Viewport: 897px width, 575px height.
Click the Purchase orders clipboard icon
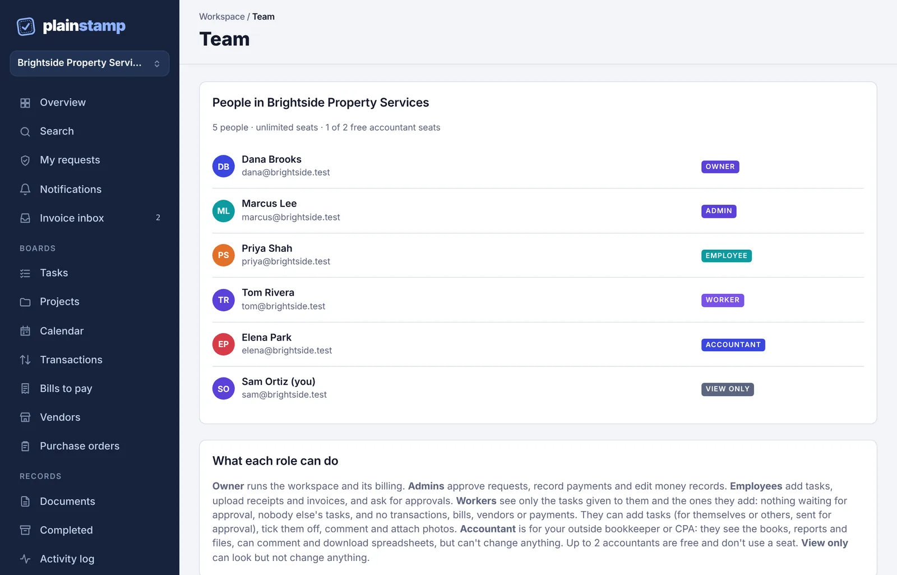[25, 447]
